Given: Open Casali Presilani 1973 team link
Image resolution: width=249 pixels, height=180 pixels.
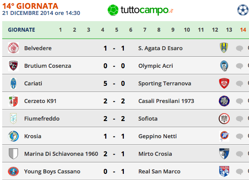Looking at the screenshot, I should click(x=166, y=101).
